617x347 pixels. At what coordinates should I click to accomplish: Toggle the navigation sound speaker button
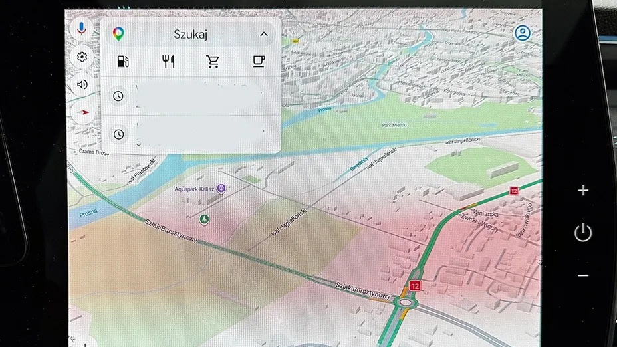tap(82, 84)
